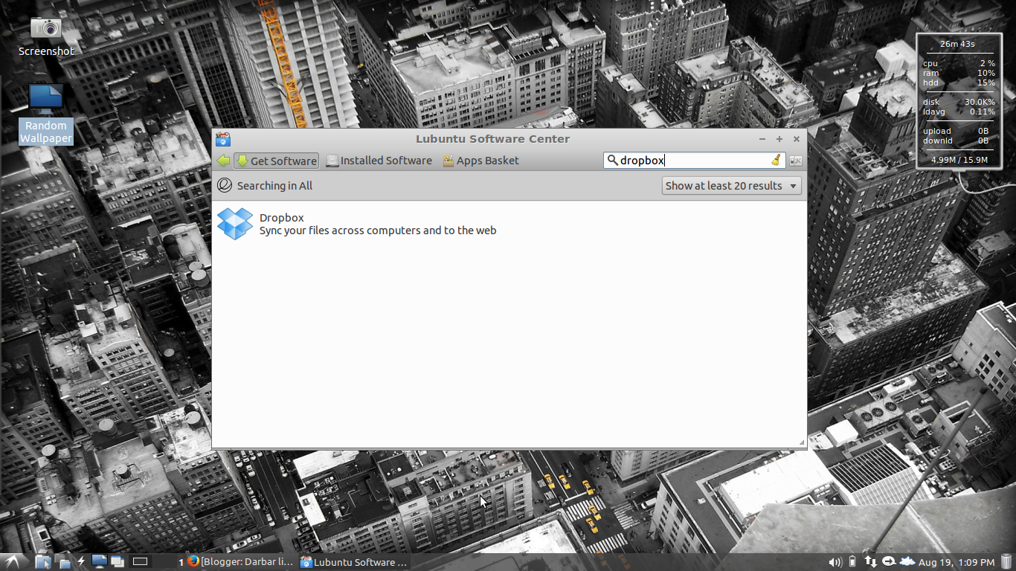The width and height of the screenshot is (1016, 571).
Task: Click the Dropbox application icon
Action: tap(234, 223)
